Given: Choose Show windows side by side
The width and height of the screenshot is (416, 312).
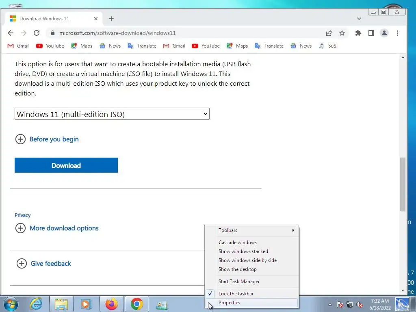Looking at the screenshot, I should click(x=251, y=260).
